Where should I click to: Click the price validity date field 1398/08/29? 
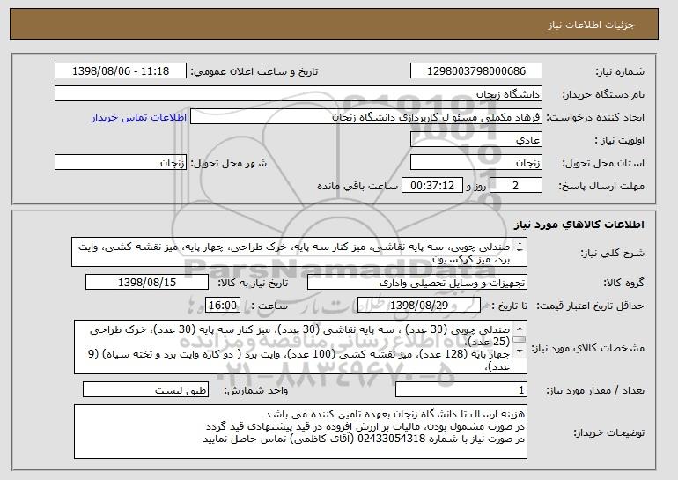419,306
